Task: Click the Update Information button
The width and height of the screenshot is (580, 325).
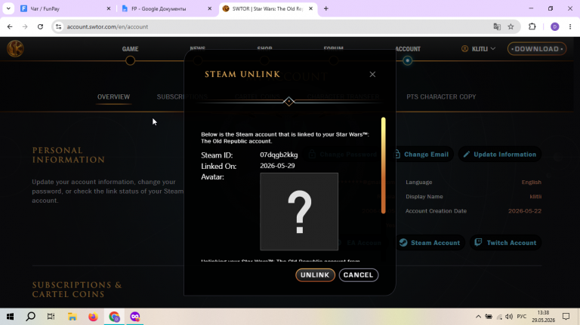Action: coord(500,155)
